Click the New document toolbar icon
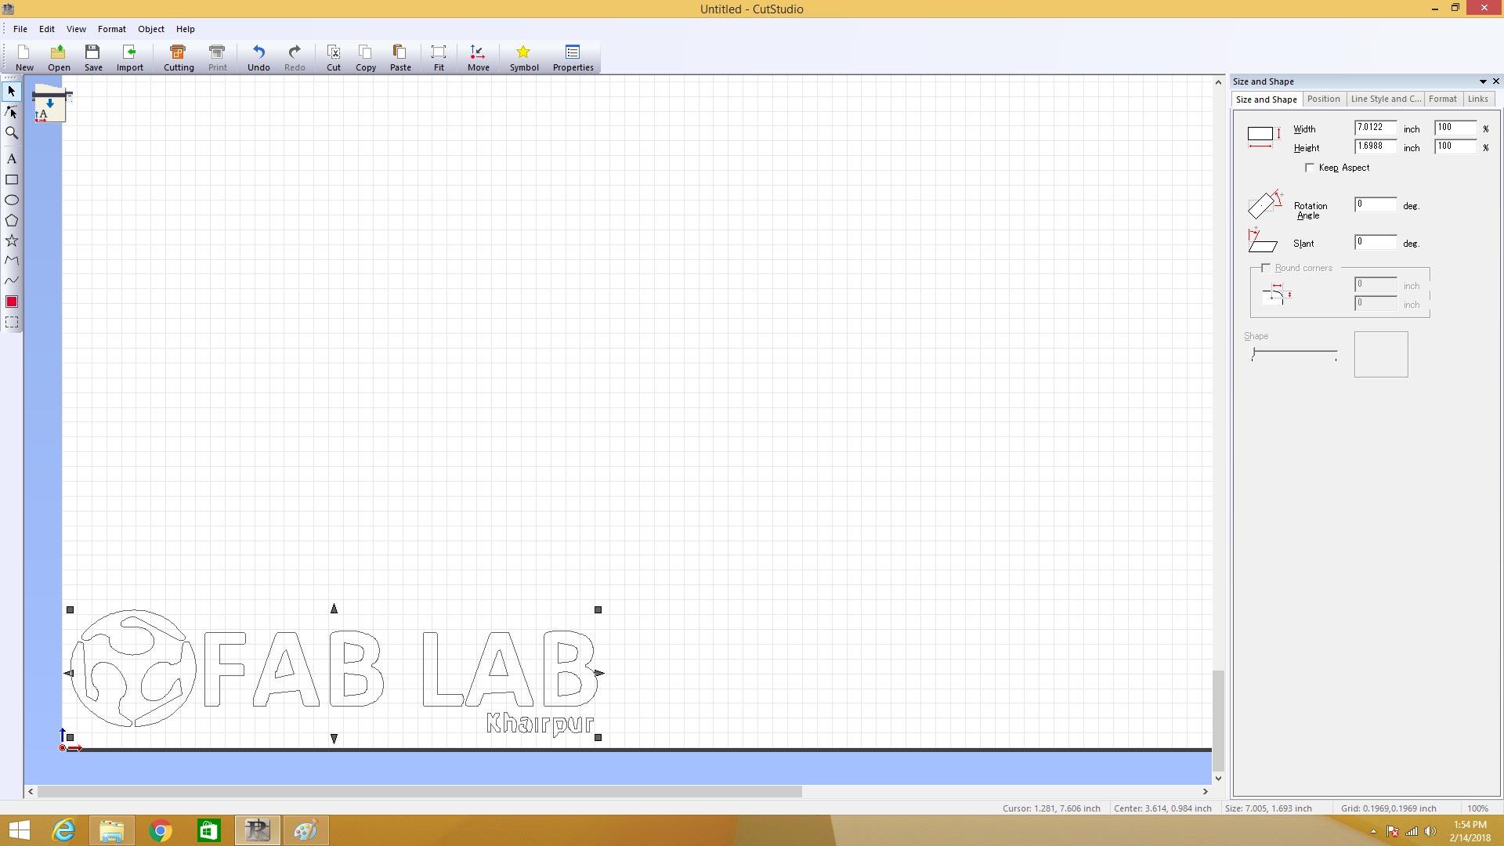Screen dimensions: 1504x846 (x=24, y=57)
